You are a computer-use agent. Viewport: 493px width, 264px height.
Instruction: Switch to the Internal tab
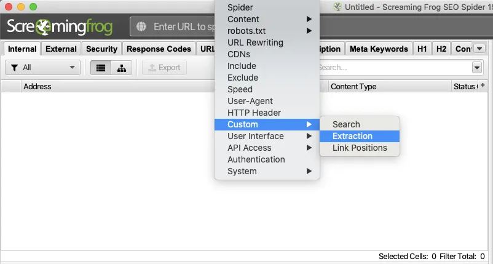22,49
